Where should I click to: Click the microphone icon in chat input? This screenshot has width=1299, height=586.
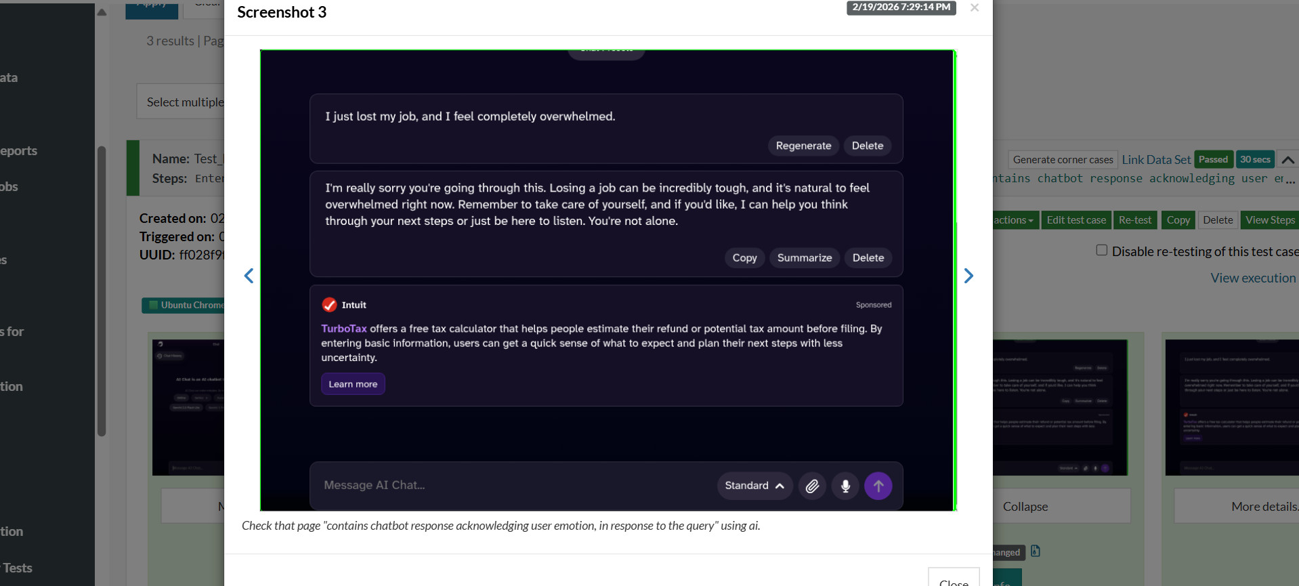tap(845, 486)
